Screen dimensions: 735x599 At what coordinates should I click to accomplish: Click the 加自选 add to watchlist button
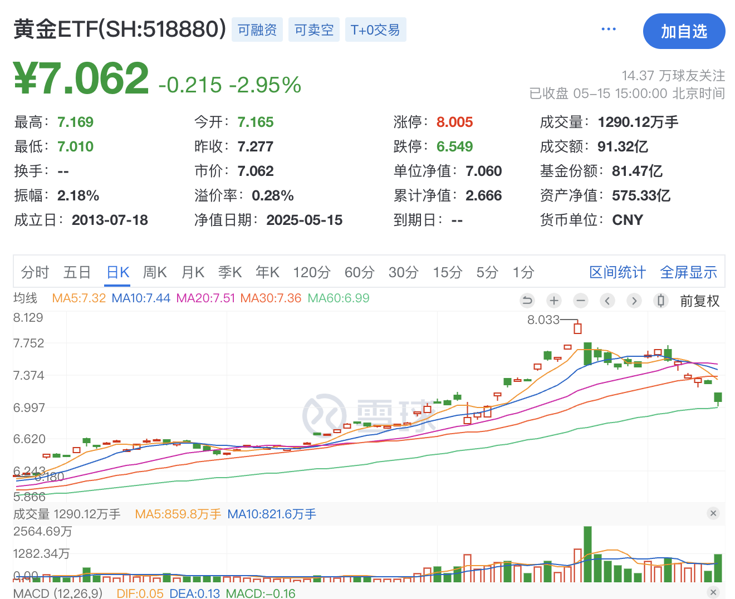[684, 31]
